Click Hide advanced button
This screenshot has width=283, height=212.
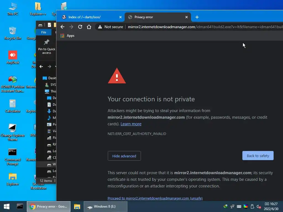point(124,156)
